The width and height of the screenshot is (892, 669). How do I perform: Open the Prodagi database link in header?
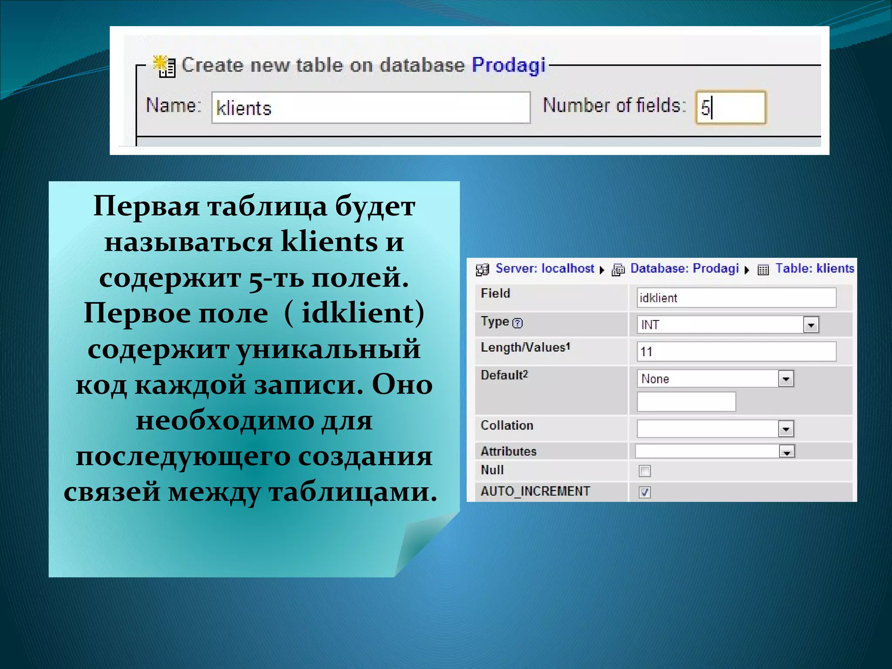tap(508, 65)
